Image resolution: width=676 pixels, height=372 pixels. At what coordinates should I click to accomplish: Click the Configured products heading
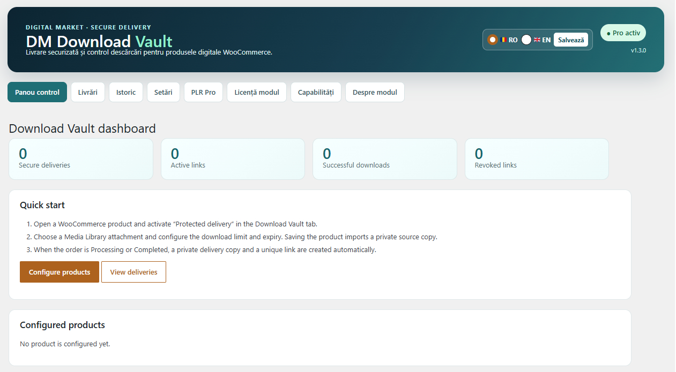62,325
